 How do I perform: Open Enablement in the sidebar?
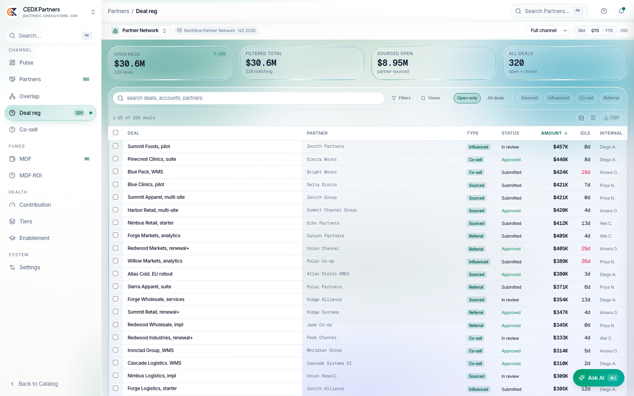tap(50, 238)
